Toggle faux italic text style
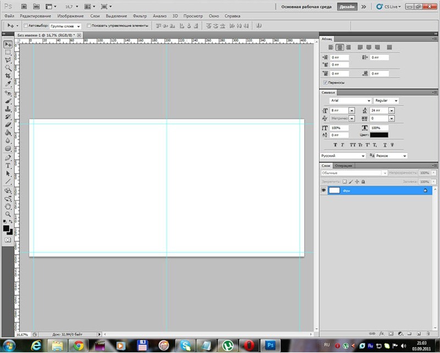 [x=342, y=145]
